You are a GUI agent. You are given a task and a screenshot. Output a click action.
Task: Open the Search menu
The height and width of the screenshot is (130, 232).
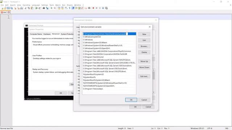point(13,5)
